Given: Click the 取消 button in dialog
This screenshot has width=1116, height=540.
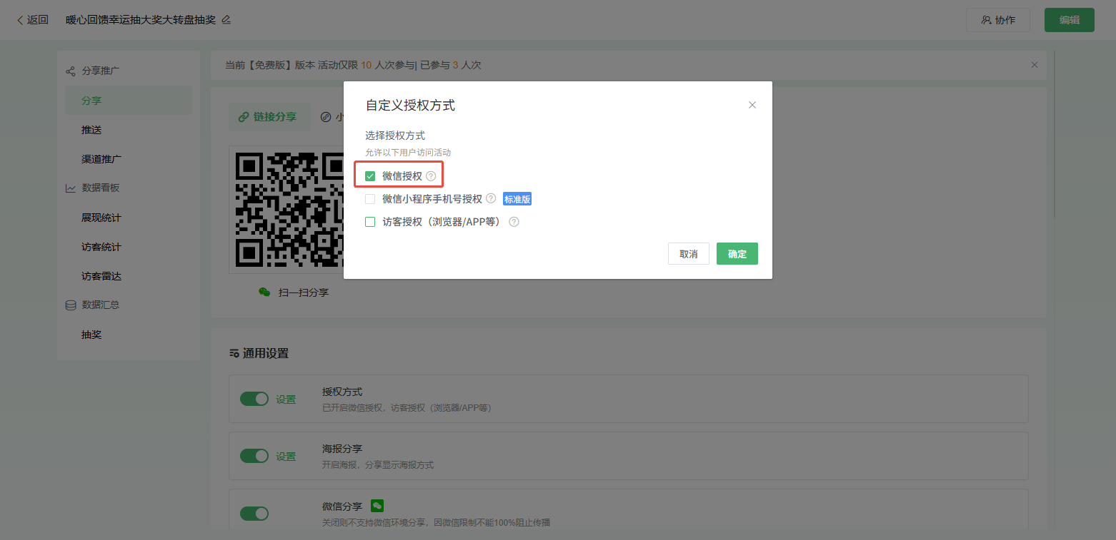Looking at the screenshot, I should pos(689,254).
